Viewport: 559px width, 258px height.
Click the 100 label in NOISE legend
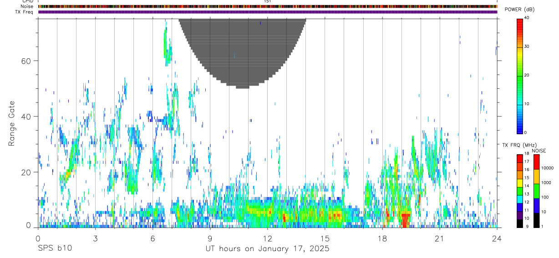pos(545,197)
